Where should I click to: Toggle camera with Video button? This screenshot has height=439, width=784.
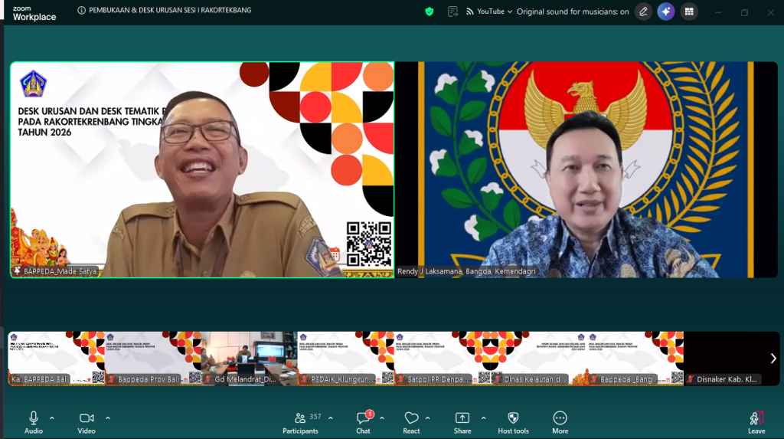coord(87,423)
